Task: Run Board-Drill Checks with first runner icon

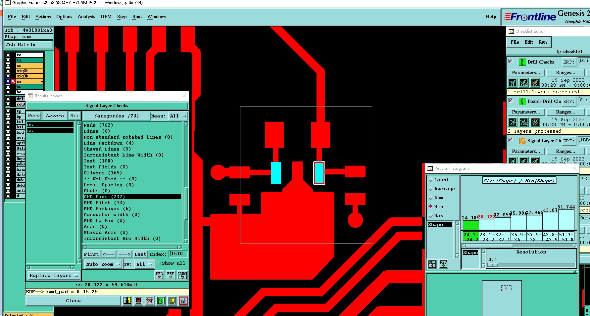Action: click(x=513, y=122)
